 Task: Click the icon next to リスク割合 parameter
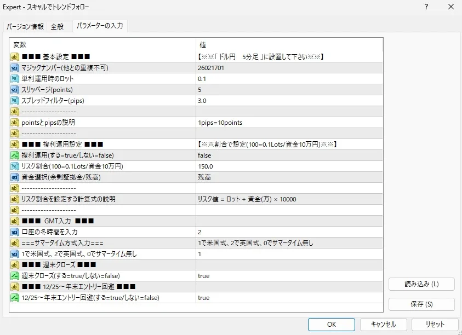point(15,166)
